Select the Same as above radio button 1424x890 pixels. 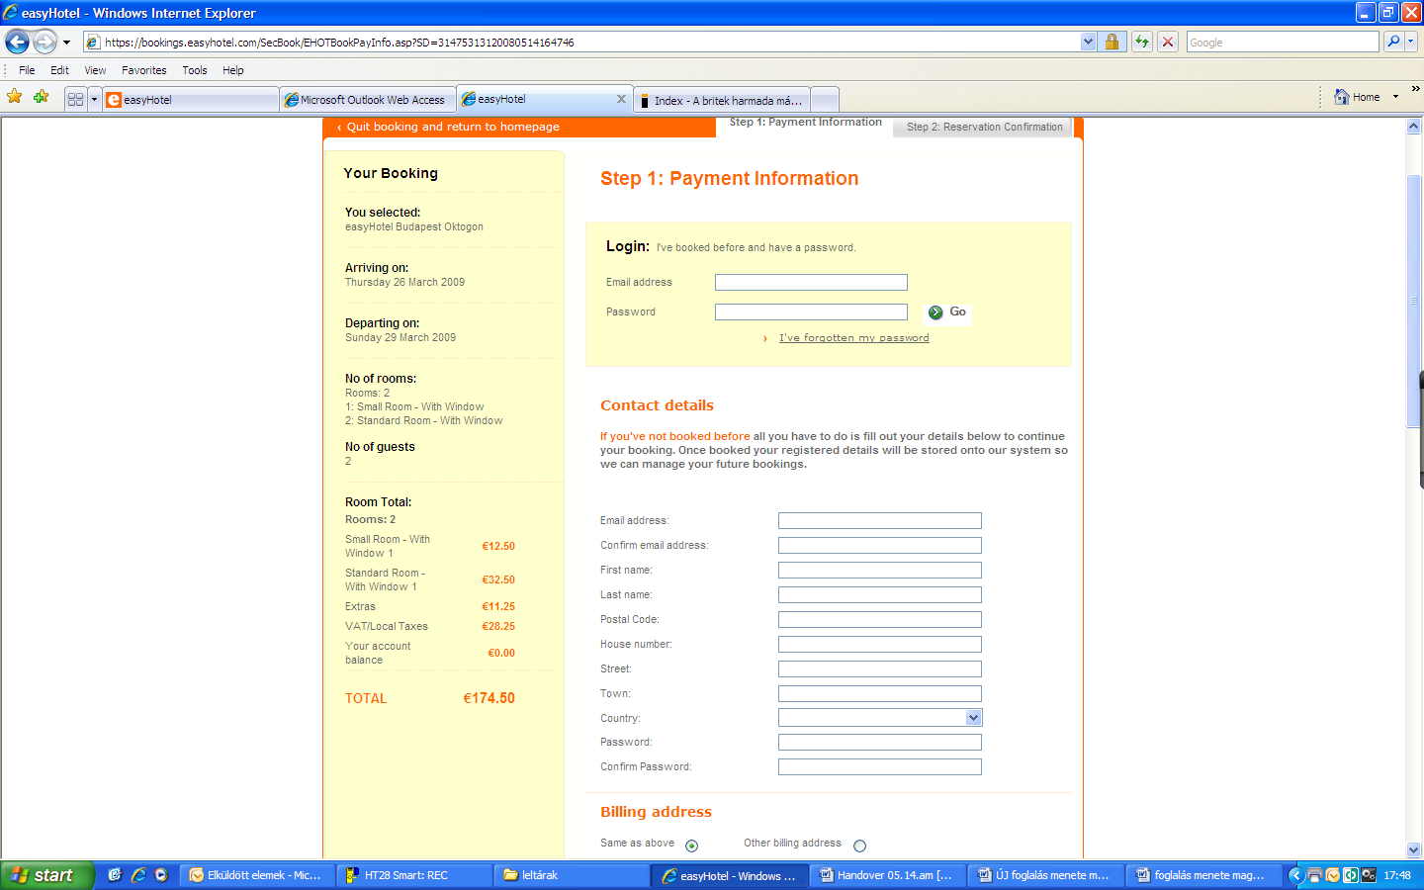pyautogui.click(x=691, y=845)
